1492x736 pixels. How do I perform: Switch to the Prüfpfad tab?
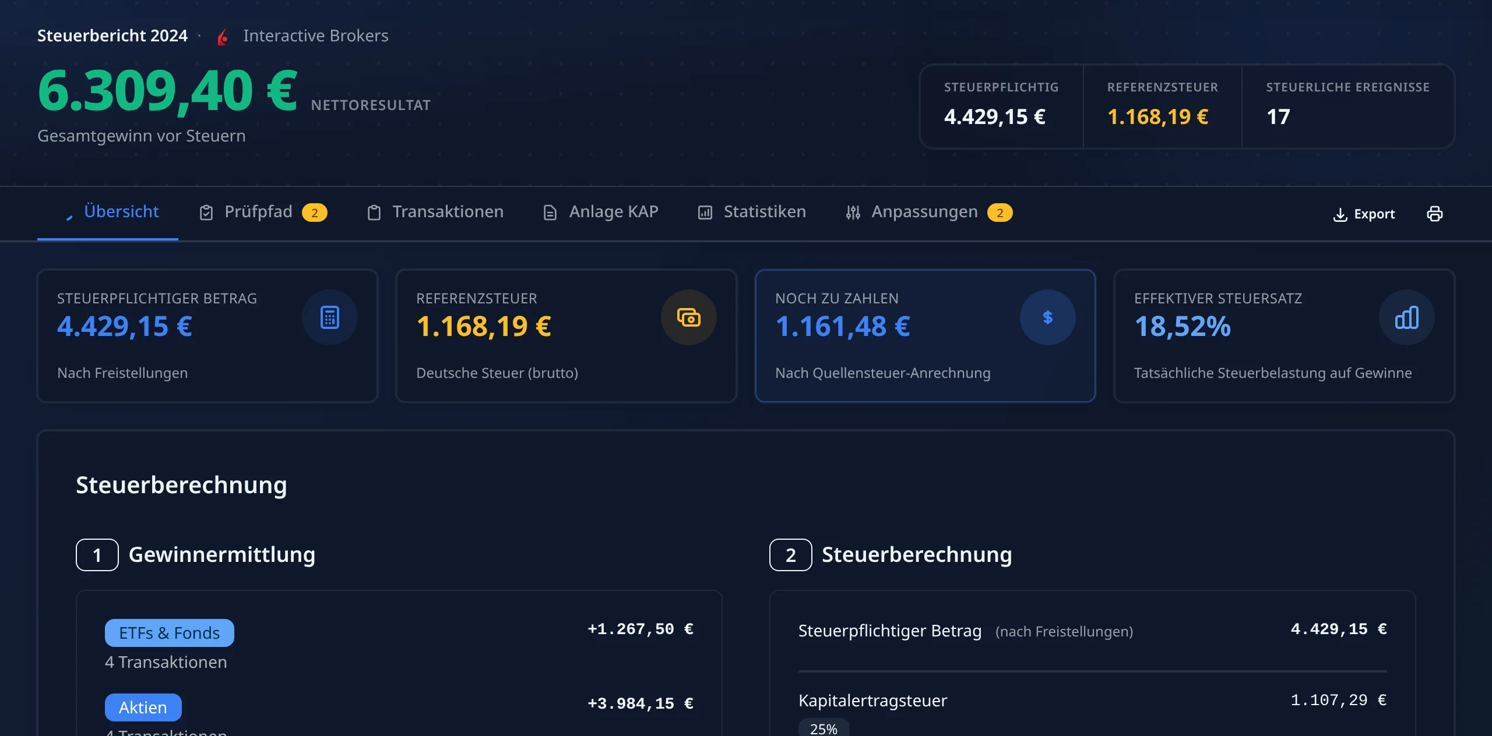pos(263,212)
